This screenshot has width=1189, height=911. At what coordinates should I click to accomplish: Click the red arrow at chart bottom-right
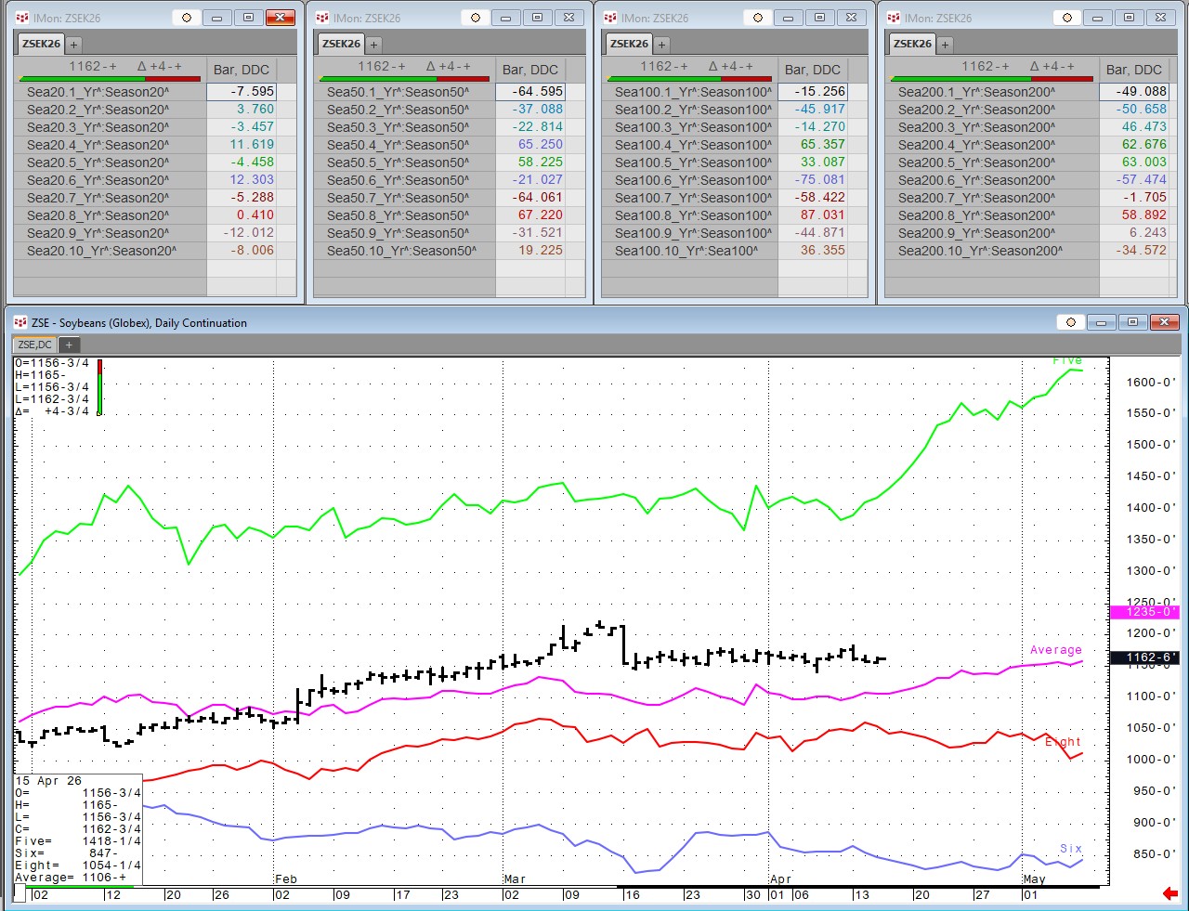1169,893
